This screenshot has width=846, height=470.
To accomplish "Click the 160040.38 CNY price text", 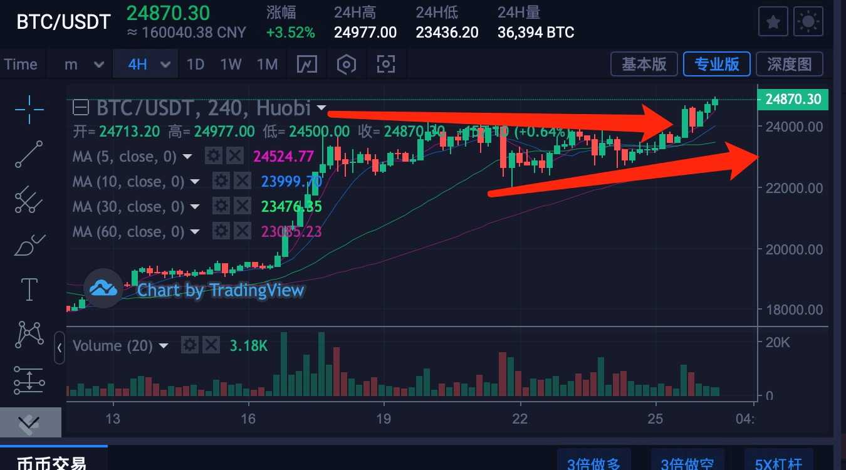I will click(187, 33).
